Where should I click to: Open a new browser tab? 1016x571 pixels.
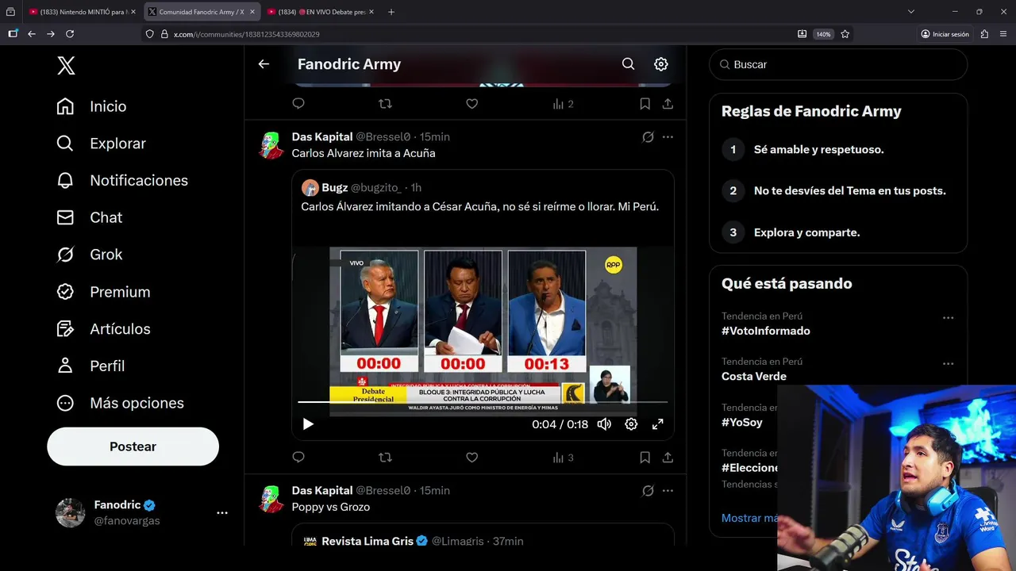tap(391, 12)
